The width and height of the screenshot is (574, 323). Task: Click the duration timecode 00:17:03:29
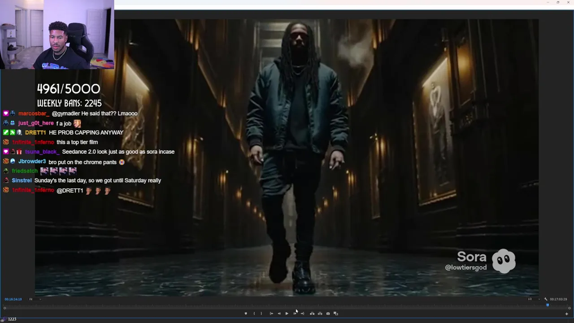(558, 299)
